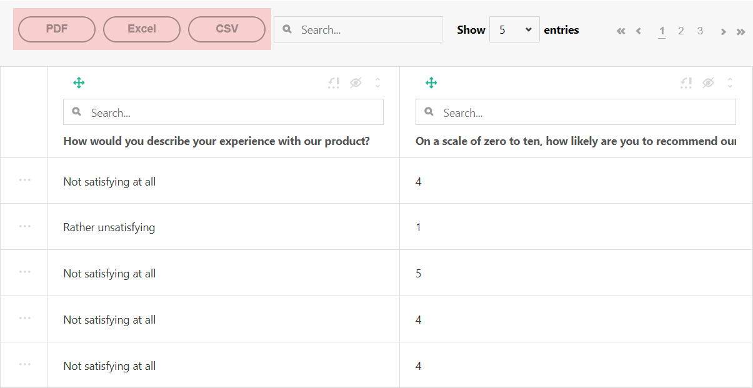Viewport: 753px width, 388px height.
Task: Click the magnifier icon in the top search box
Action: point(287,29)
